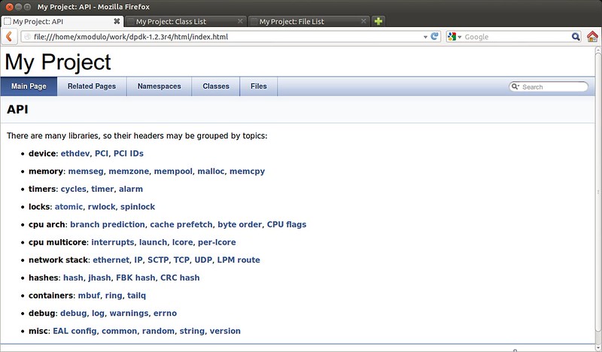
Task: Switch to 'My Project: File List' tab
Action: pyautogui.click(x=308, y=22)
